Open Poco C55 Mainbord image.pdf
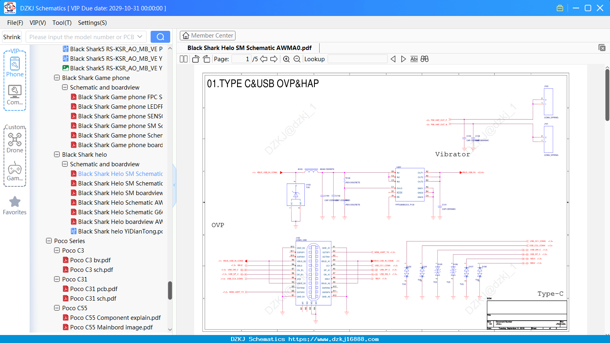The height and width of the screenshot is (343, 610). click(x=108, y=327)
